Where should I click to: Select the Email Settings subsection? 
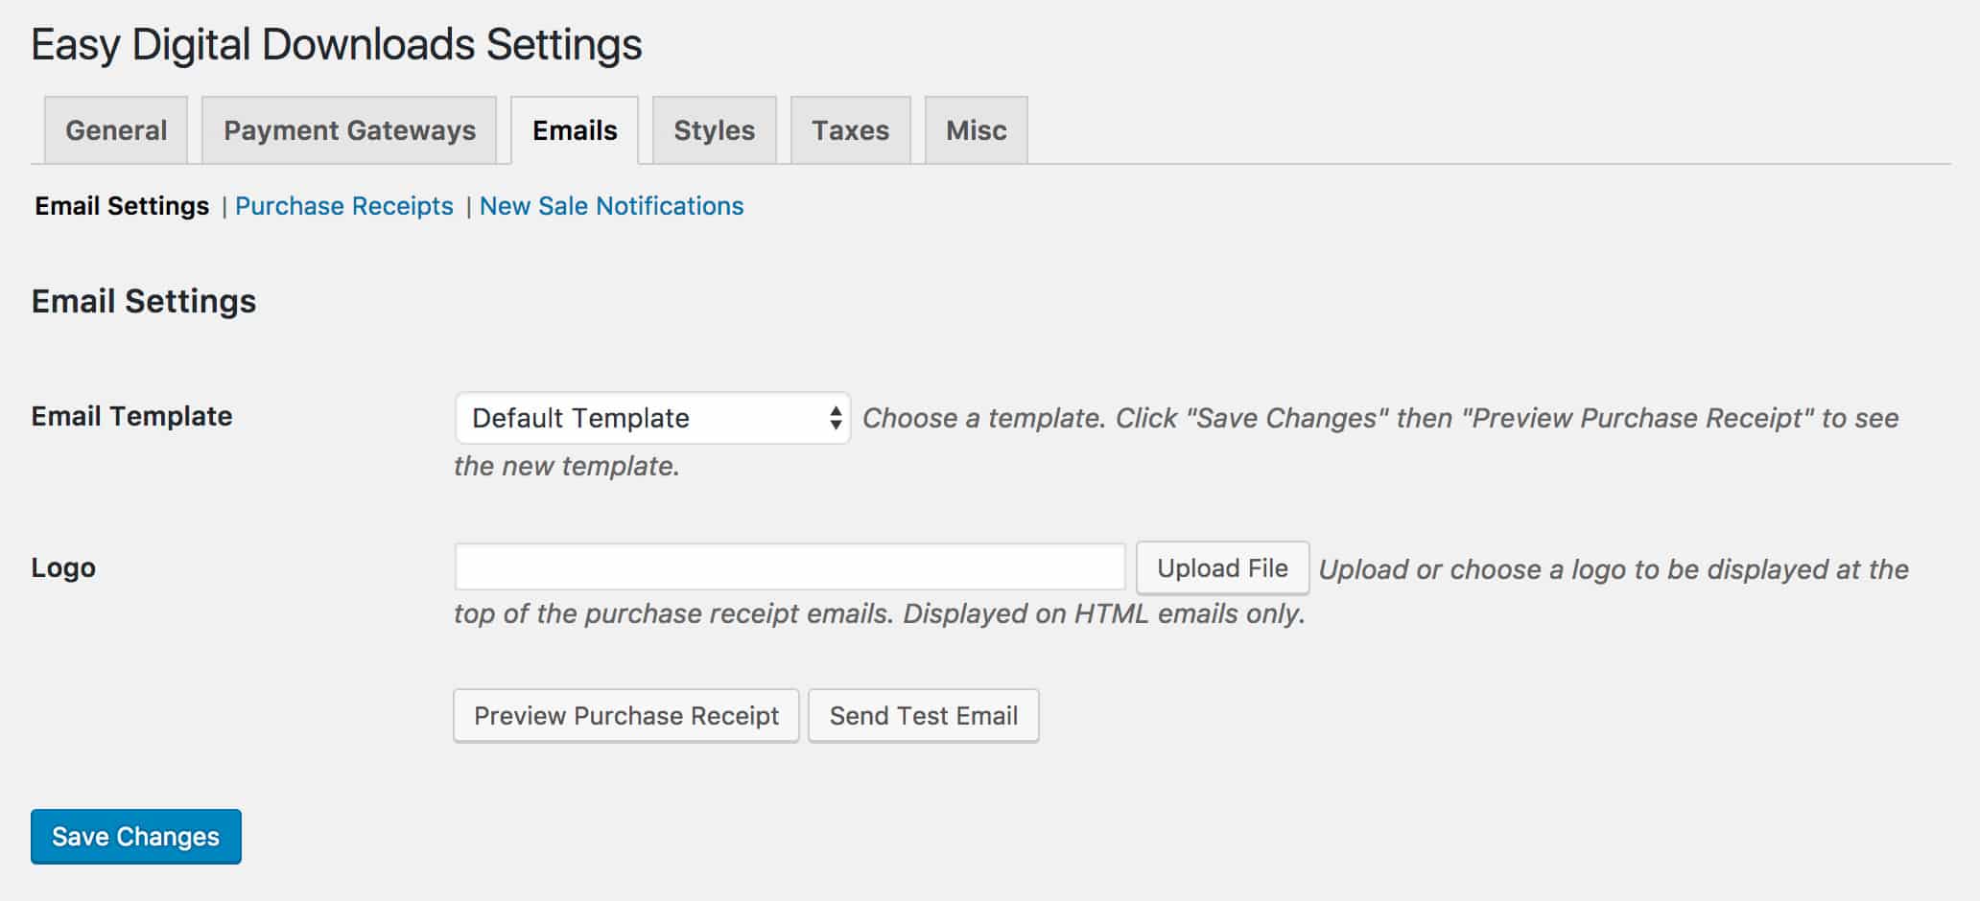pyautogui.click(x=122, y=206)
